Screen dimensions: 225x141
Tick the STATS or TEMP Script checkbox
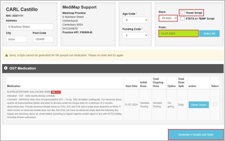[x=183, y=19]
